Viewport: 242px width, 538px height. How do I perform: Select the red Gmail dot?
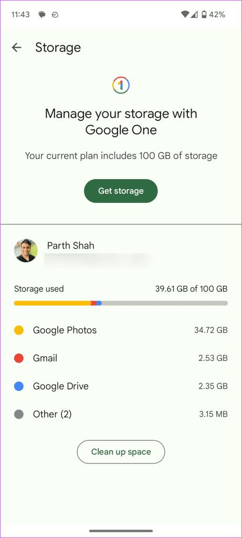[x=19, y=358]
